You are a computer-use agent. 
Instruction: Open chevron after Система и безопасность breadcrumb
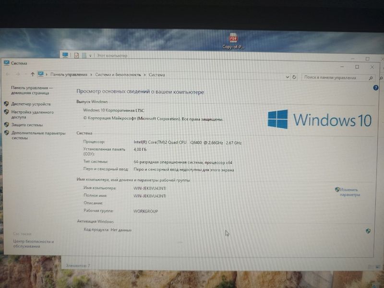[x=145, y=75]
